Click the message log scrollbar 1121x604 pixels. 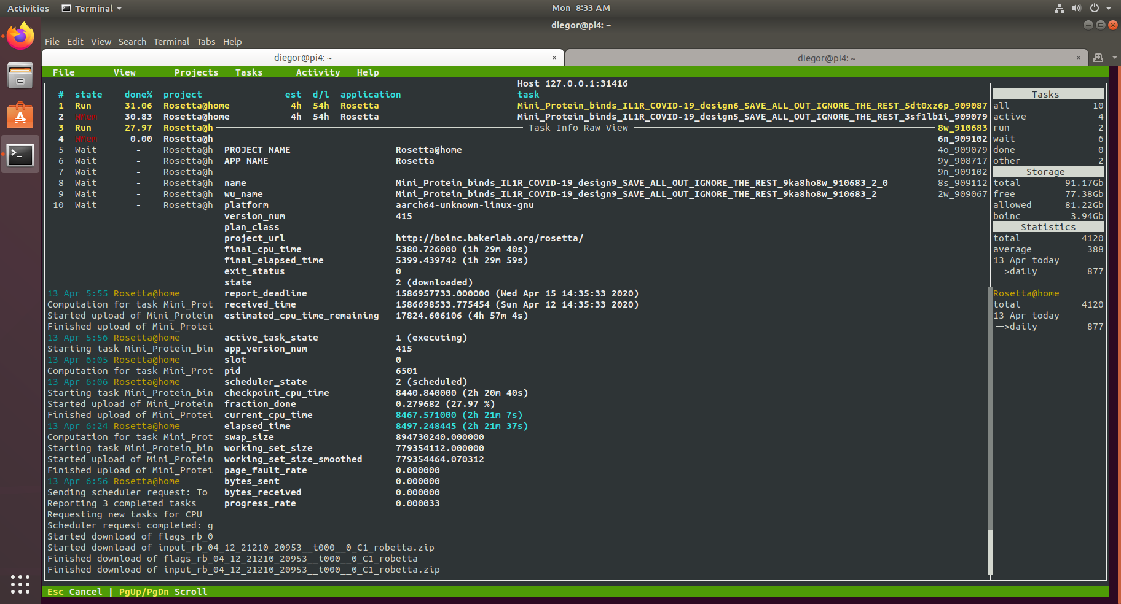tap(990, 431)
